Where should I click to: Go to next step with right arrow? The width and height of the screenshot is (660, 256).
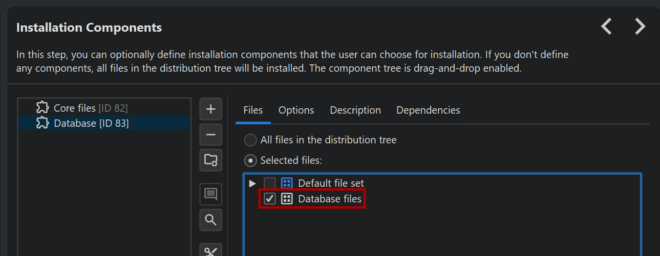pyautogui.click(x=640, y=26)
